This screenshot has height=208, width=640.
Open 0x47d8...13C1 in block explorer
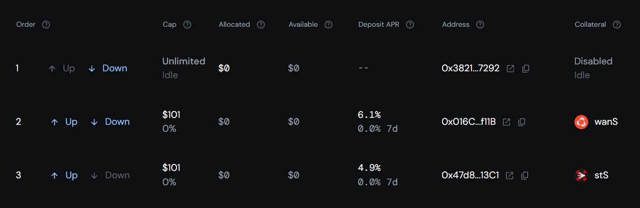pyautogui.click(x=509, y=175)
